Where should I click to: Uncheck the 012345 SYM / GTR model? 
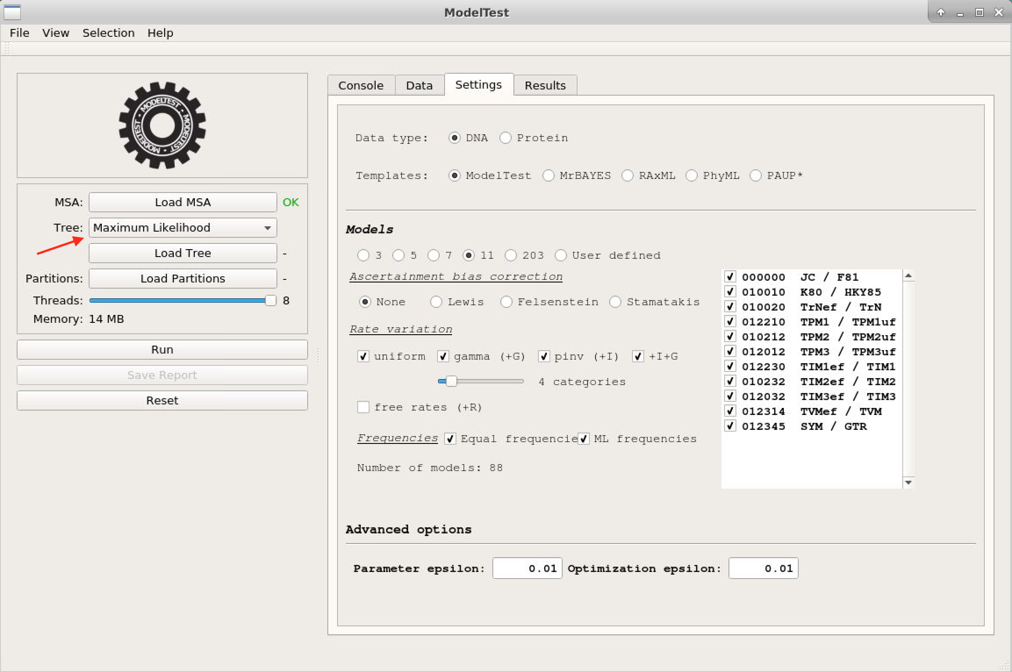(x=730, y=426)
